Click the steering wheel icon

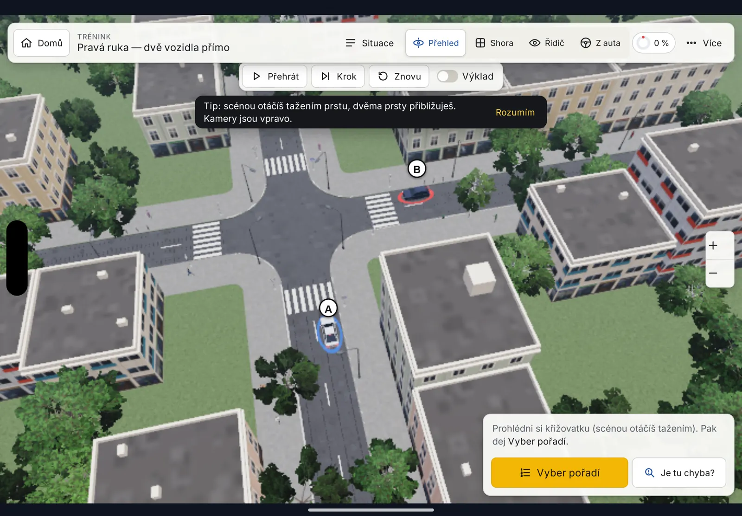(x=586, y=43)
